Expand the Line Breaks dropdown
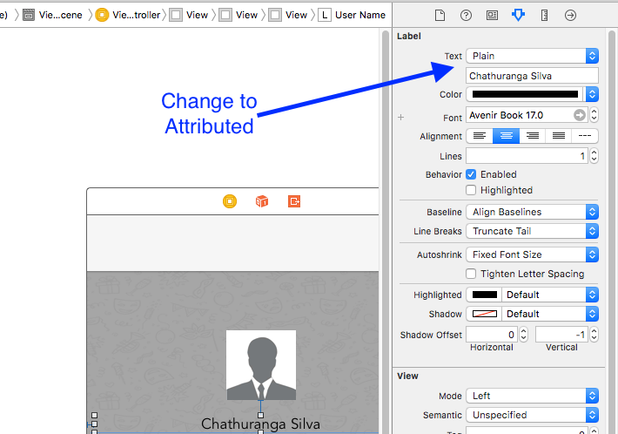Image resolution: width=618 pixels, height=434 pixels. click(x=532, y=231)
